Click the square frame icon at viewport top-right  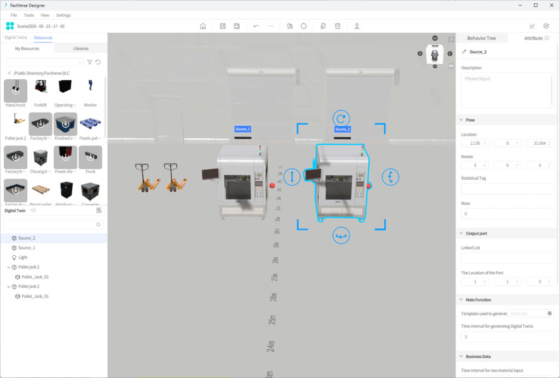(451, 39)
